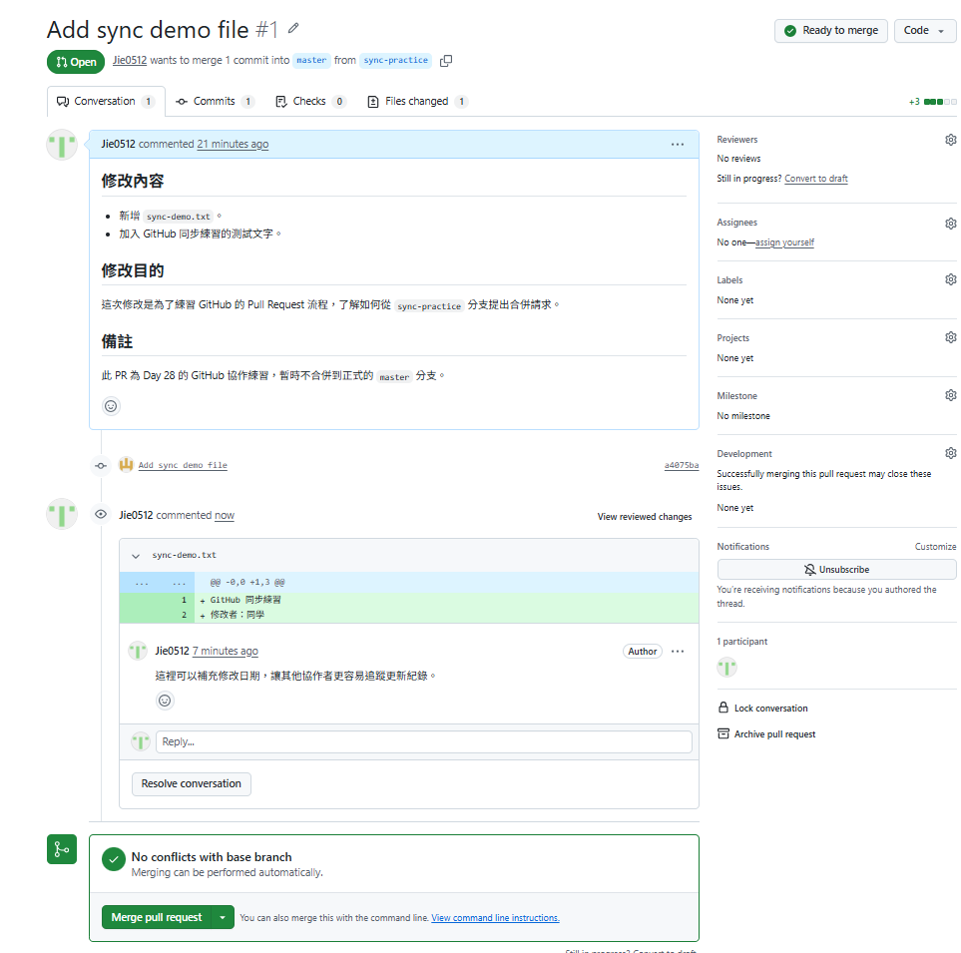The image size is (961, 953).
Task: Open Labels gear settings
Action: (950, 279)
